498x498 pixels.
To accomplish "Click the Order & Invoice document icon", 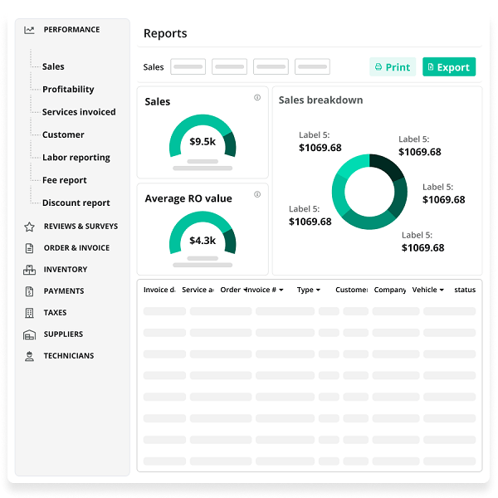I will pos(29,248).
